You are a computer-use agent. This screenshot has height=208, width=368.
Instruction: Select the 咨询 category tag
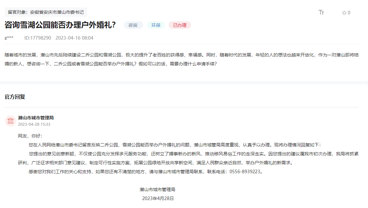point(133,25)
